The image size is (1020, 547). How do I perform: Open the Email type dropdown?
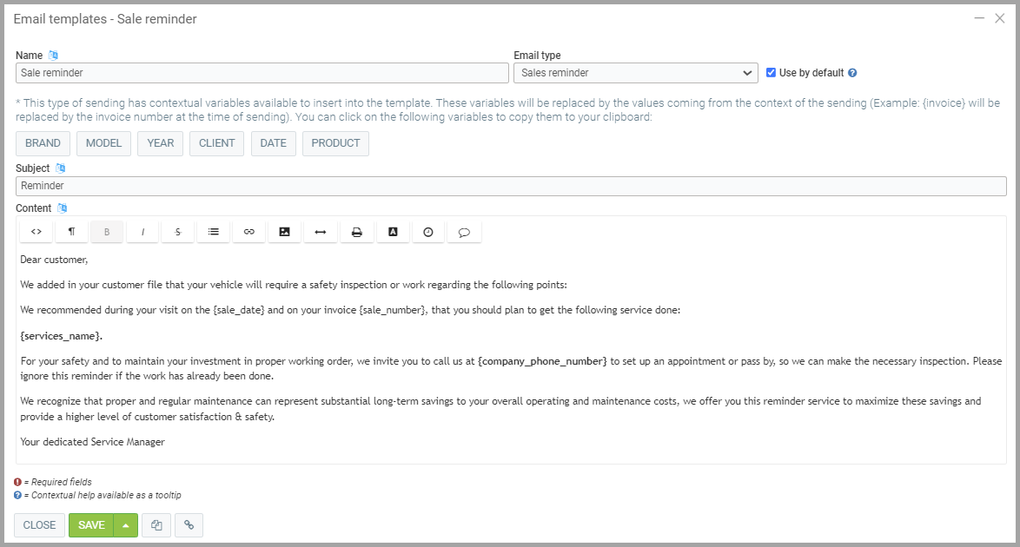click(x=636, y=73)
